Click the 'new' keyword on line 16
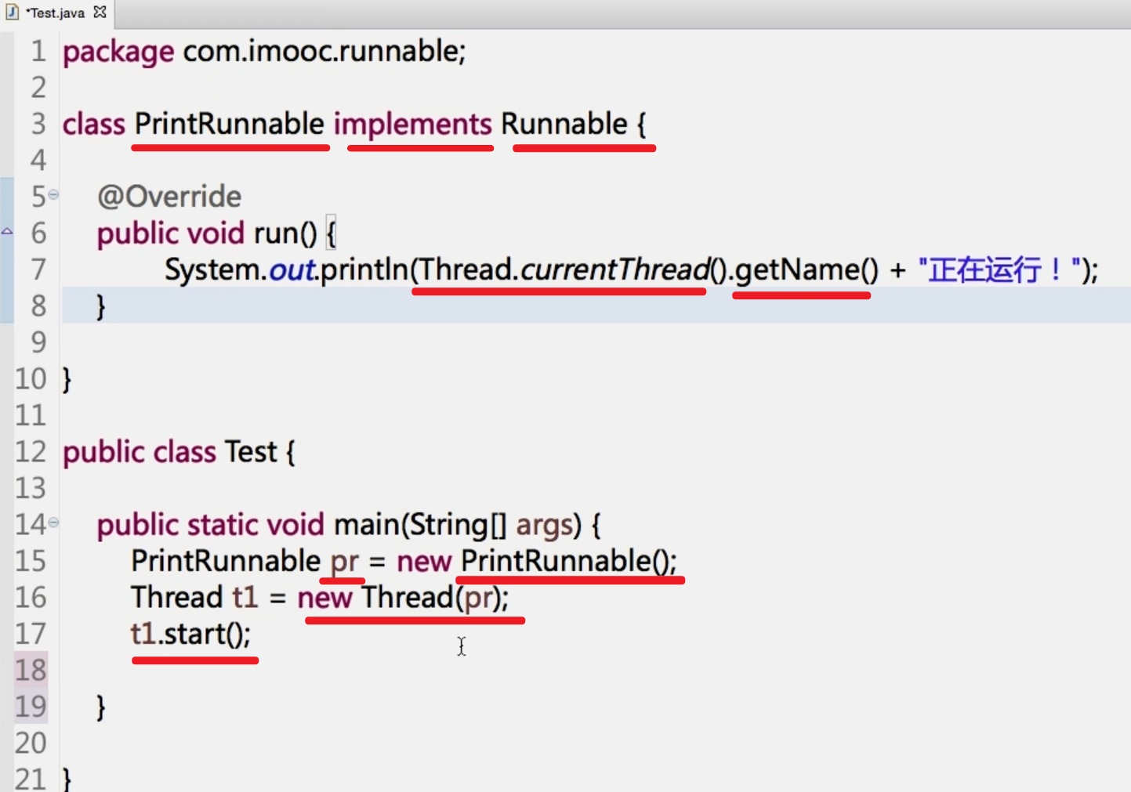This screenshot has width=1131, height=792. click(324, 599)
